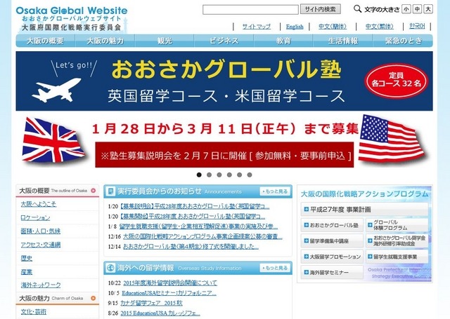This screenshot has height=319, width=450.
Task: Select the first carousel dot
Action: [199, 175]
